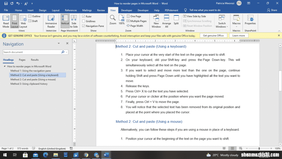Open the PDFelement ribbon tab

click(x=171, y=10)
